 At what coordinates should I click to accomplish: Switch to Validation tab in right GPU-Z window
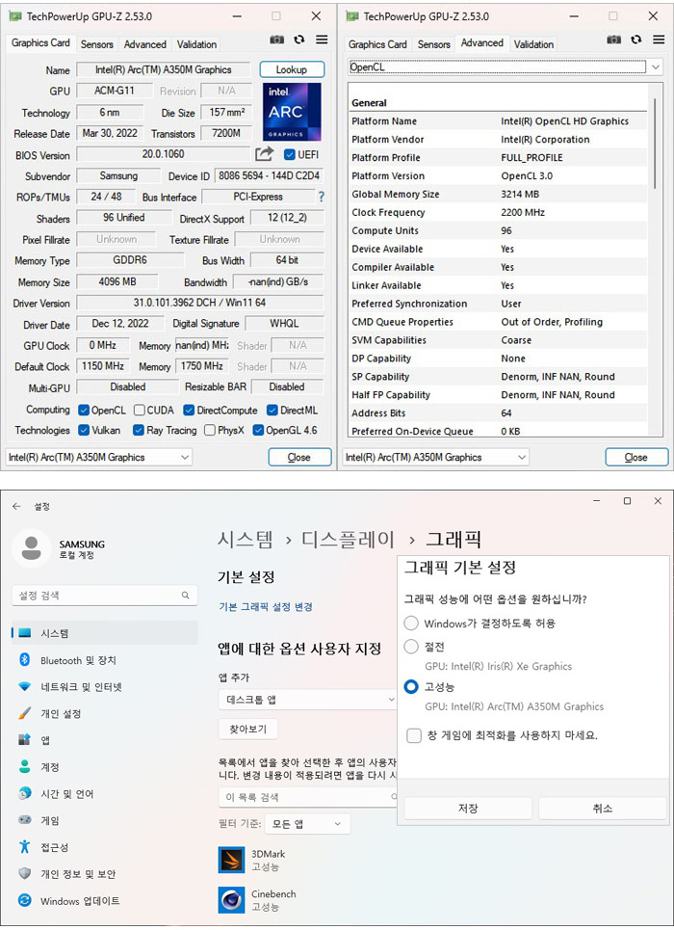click(x=533, y=44)
